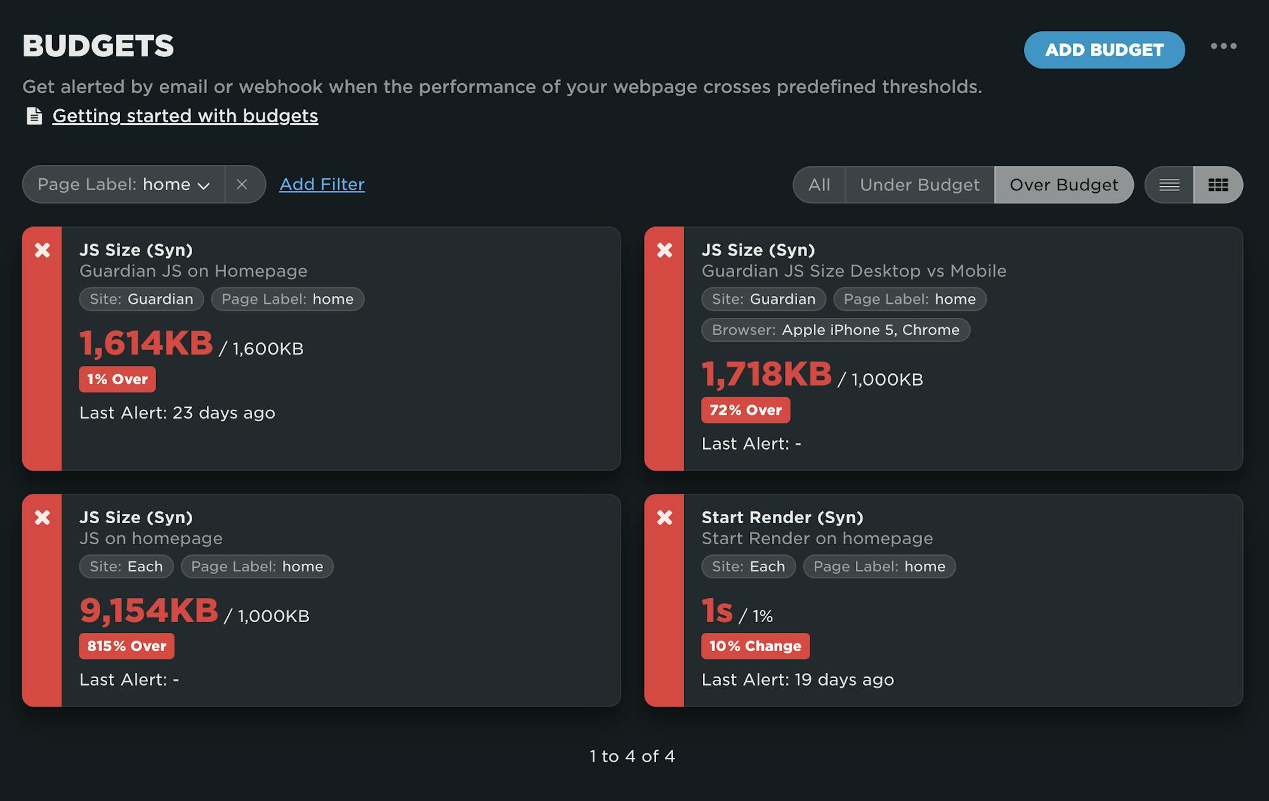Click the ADD BUDGET button
This screenshot has height=801, width=1269.
(x=1104, y=49)
